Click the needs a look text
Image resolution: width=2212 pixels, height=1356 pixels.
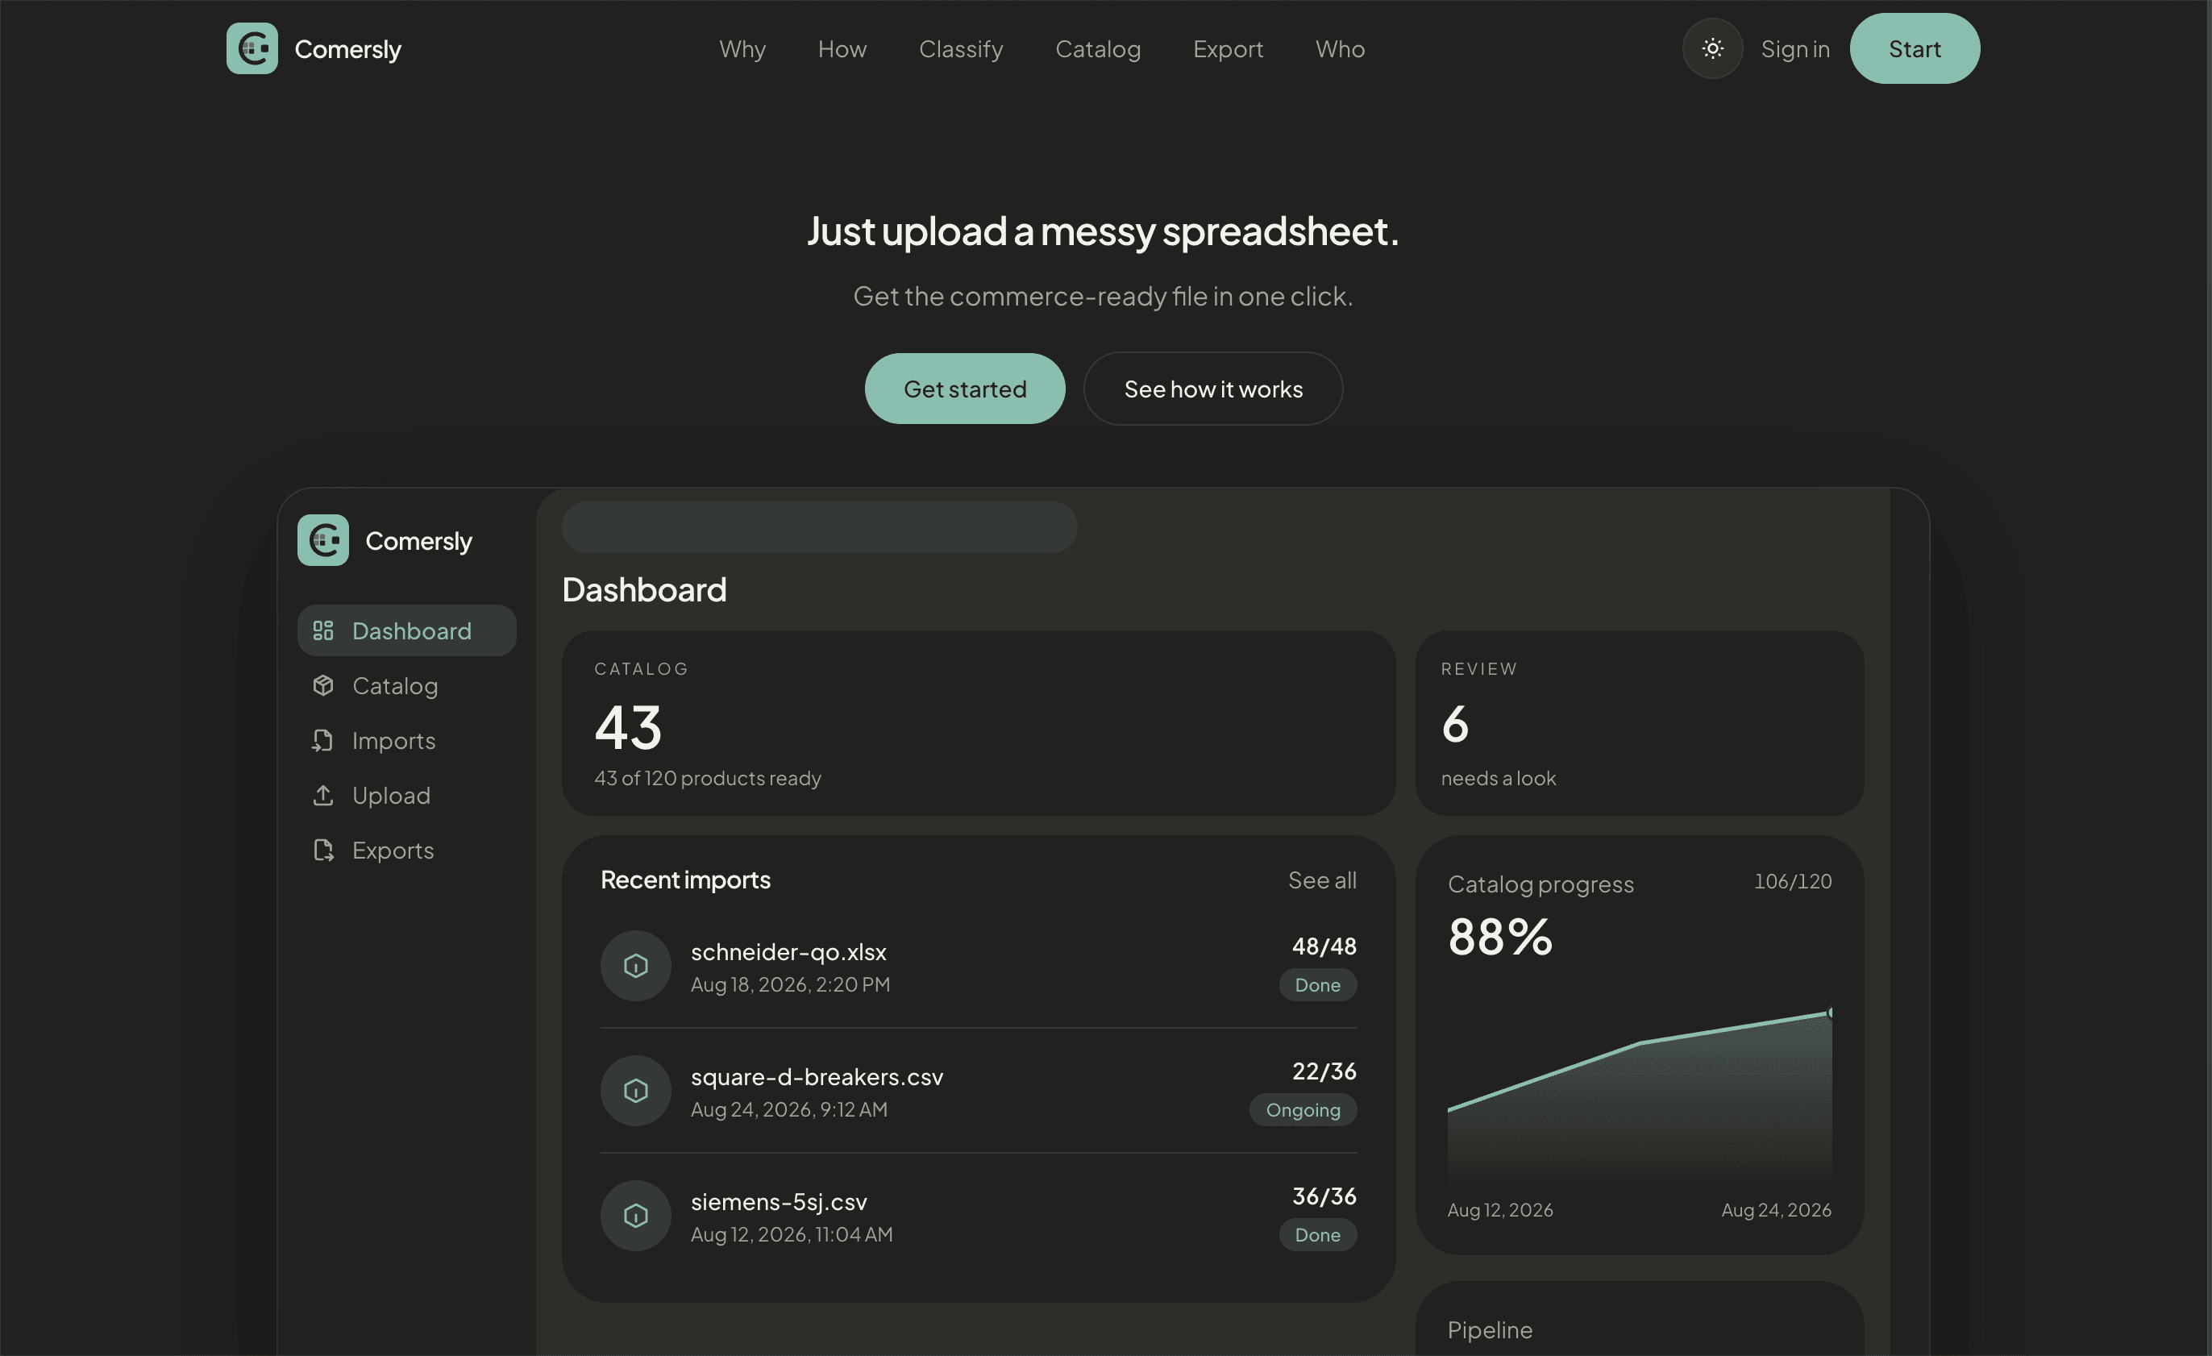coord(1498,778)
